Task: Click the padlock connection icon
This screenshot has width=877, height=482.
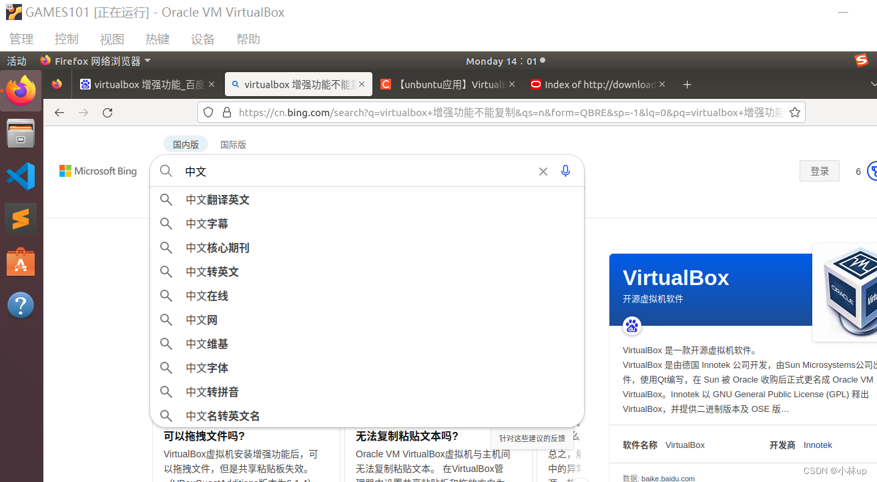Action: (x=226, y=113)
